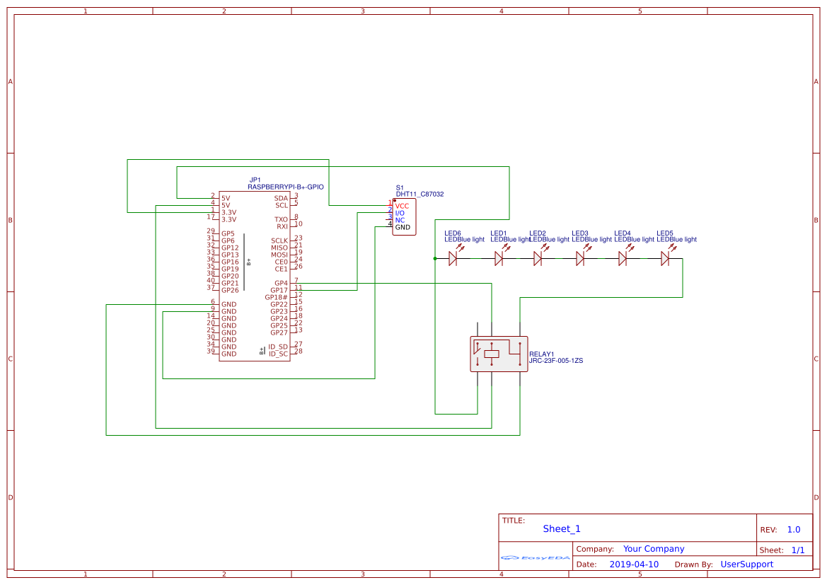This screenshot has width=827, height=585.
Task: Select the LED2 diode symbol
Action: 538,258
